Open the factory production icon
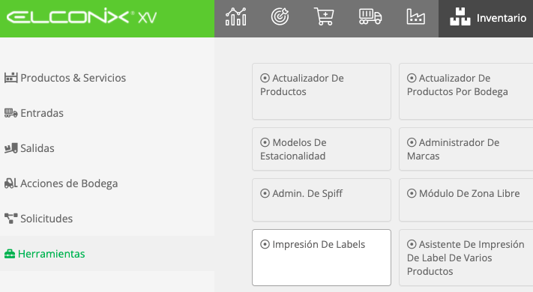Viewport: 533px width, 292px height. pos(415,17)
